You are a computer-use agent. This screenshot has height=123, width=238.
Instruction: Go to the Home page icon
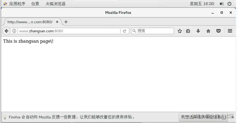[x=208, y=31]
